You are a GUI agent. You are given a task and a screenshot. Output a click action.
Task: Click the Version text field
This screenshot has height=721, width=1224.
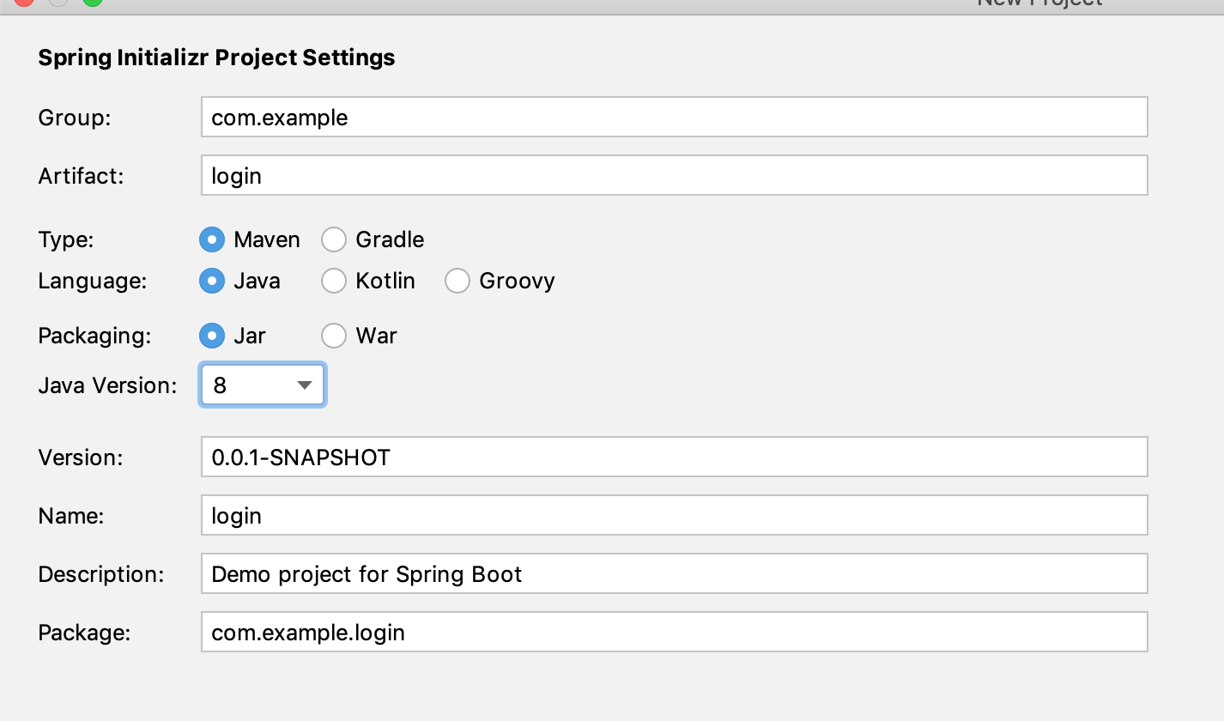point(674,457)
